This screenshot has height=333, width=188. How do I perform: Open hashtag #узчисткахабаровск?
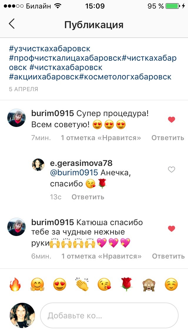(50, 49)
